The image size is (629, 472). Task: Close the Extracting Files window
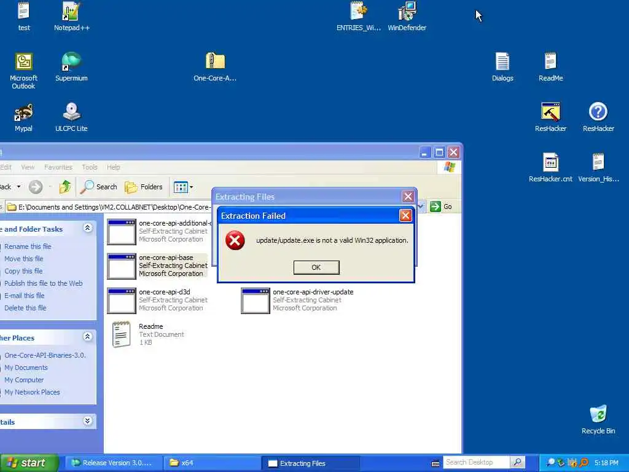point(408,197)
